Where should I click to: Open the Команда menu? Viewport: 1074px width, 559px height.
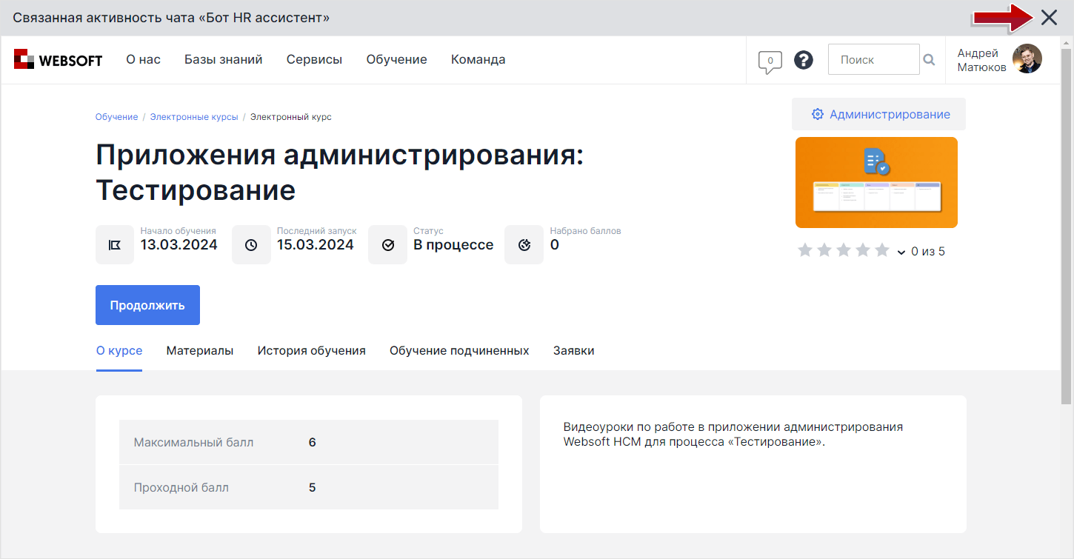(x=478, y=59)
